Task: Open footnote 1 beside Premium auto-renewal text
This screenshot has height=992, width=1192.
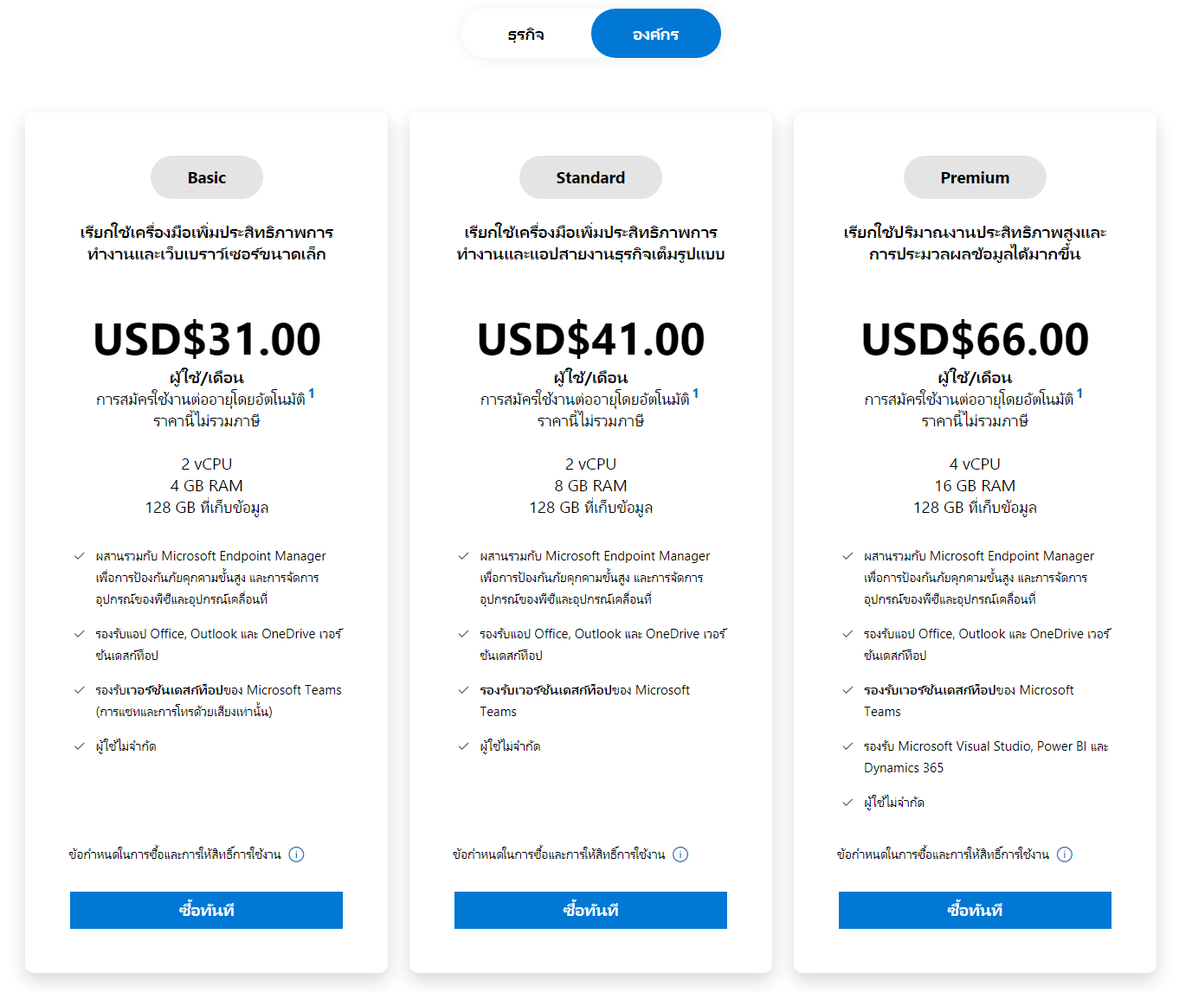Action: click(1079, 394)
